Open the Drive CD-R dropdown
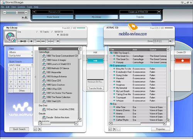 point(170,41)
